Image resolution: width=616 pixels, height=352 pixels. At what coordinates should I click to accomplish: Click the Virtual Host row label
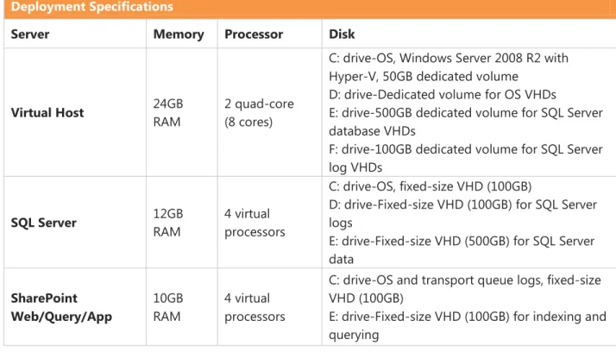(x=47, y=113)
